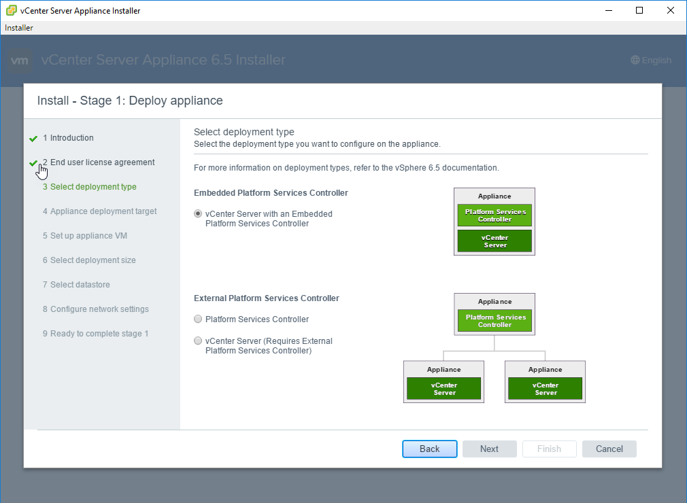
Task: Click the 'Embedded Platform Services Controller' heading
Action: [271, 193]
